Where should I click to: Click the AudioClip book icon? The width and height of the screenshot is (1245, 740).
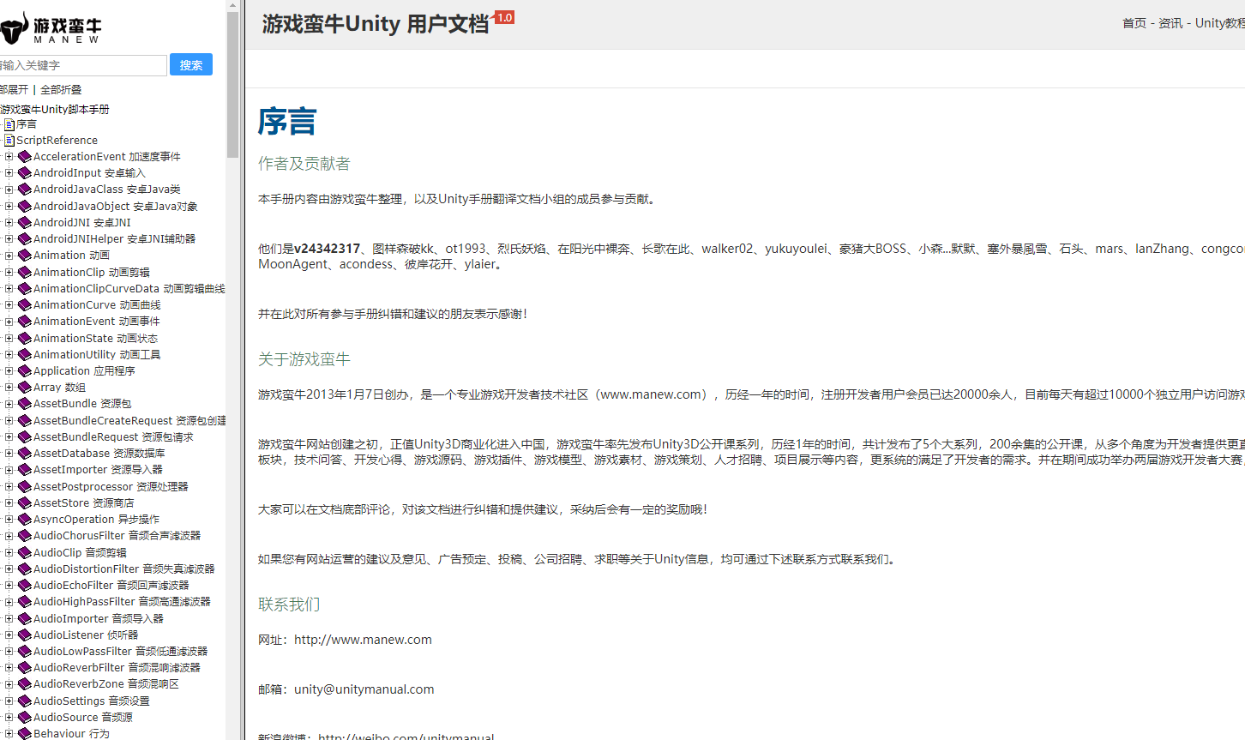click(25, 553)
